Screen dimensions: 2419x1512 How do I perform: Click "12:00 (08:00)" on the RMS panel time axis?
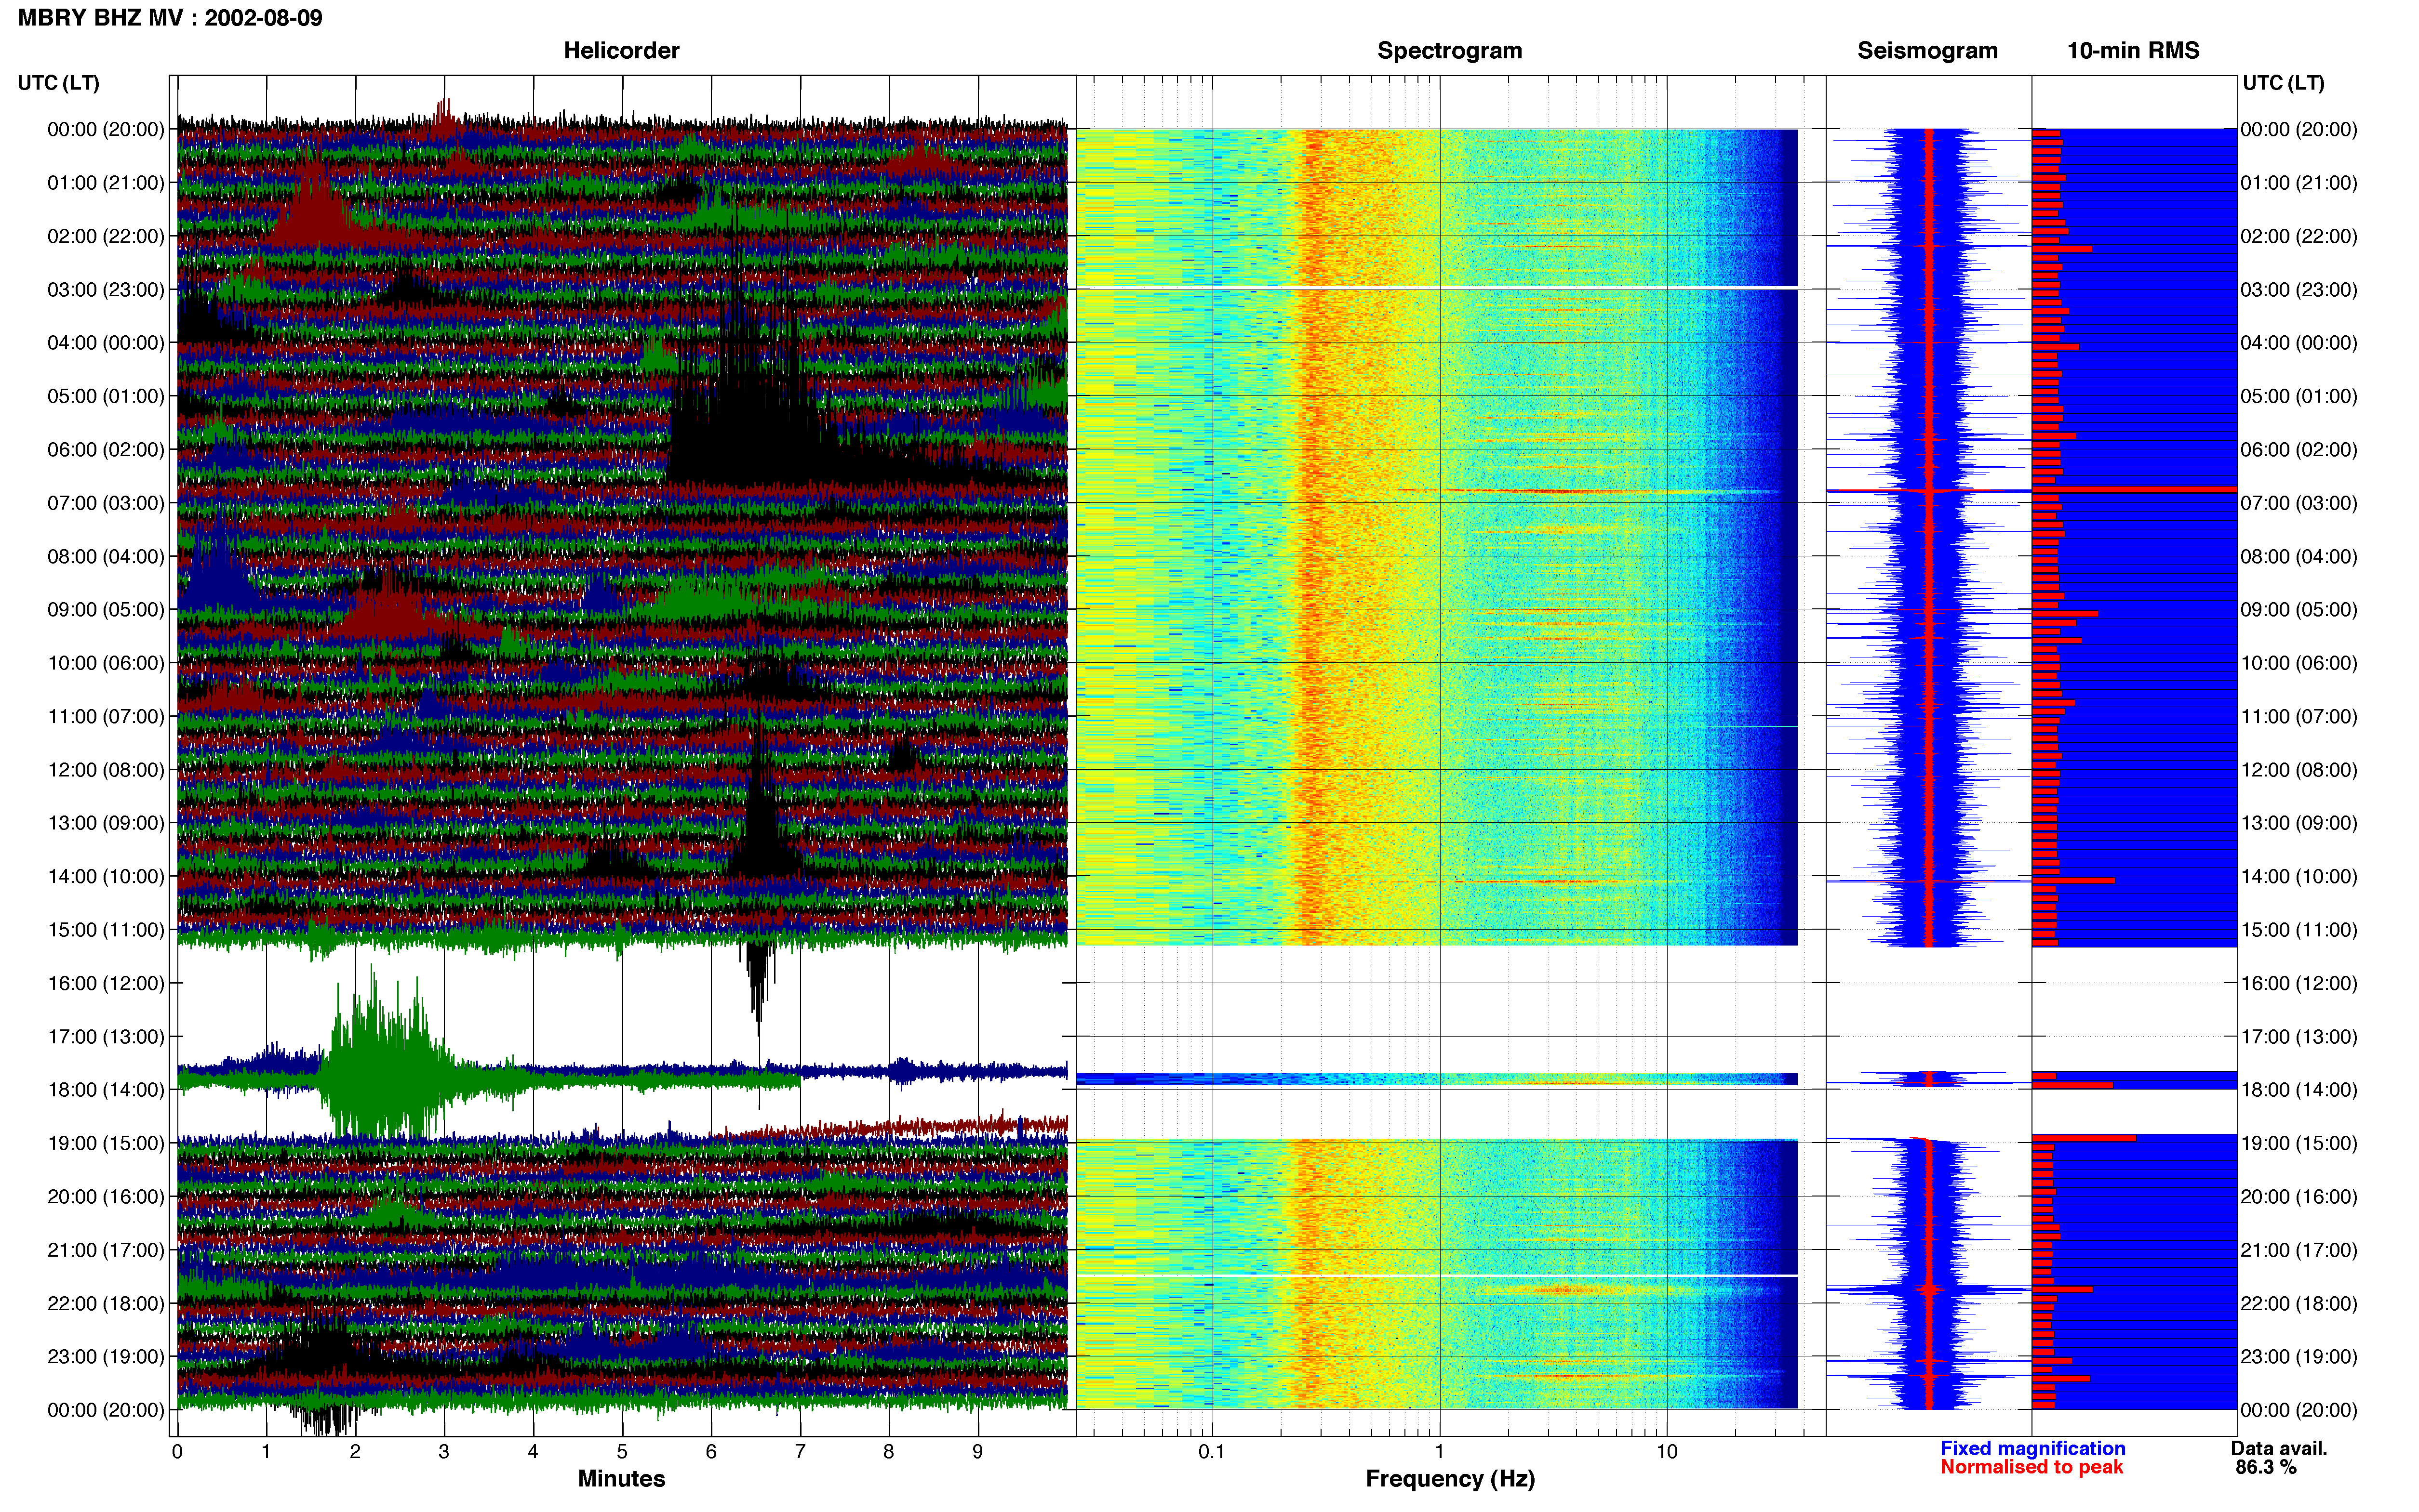pos(2299,770)
